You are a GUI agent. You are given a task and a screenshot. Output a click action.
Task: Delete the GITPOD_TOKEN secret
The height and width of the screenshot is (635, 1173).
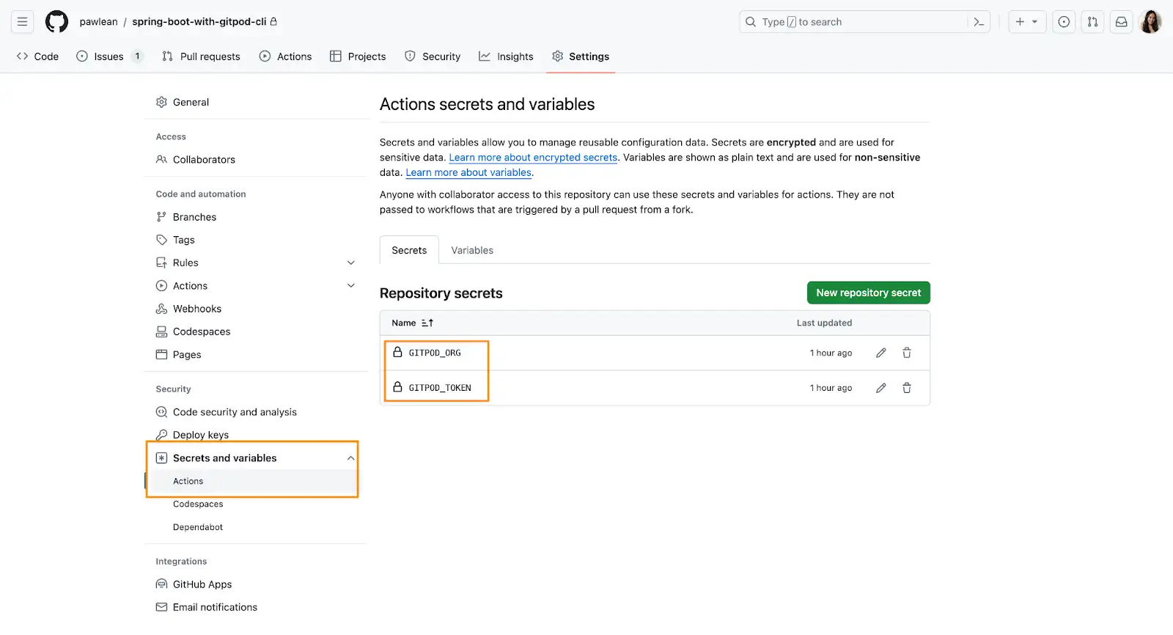coord(907,388)
